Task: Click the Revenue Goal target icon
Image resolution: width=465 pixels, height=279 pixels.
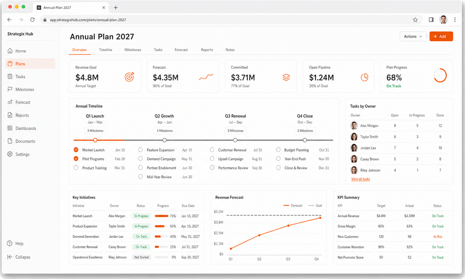Action: pos(129,77)
